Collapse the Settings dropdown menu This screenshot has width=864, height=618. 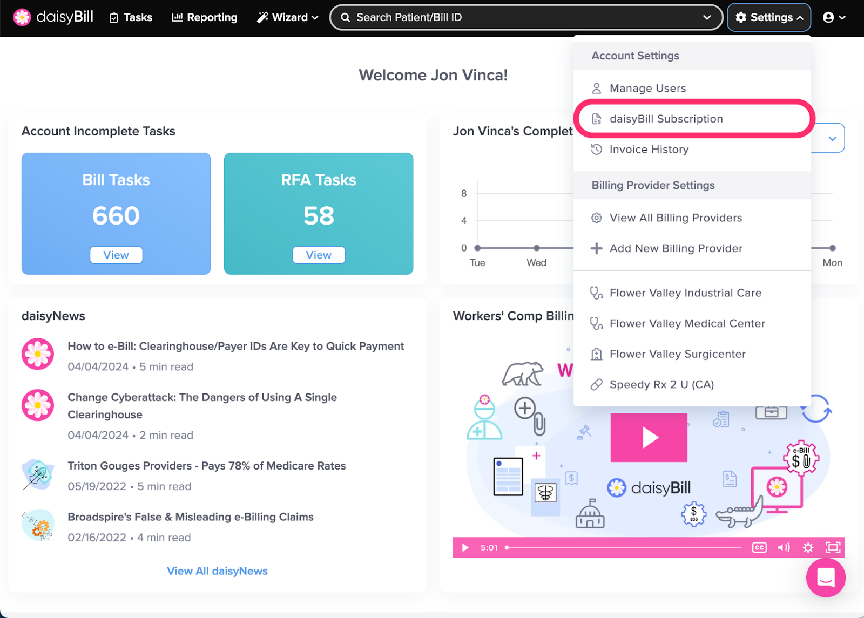(769, 17)
